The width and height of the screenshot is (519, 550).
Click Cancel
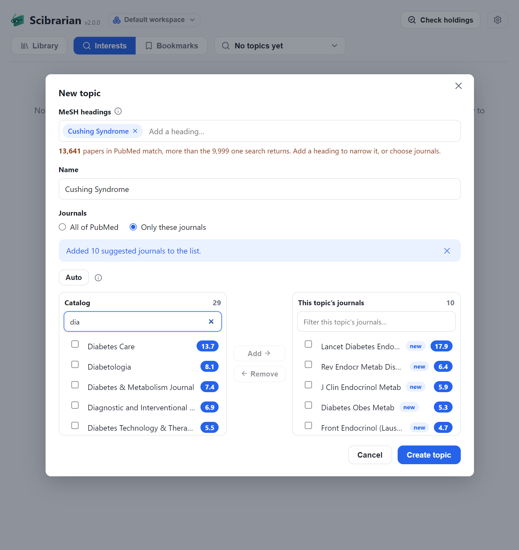tap(370, 455)
